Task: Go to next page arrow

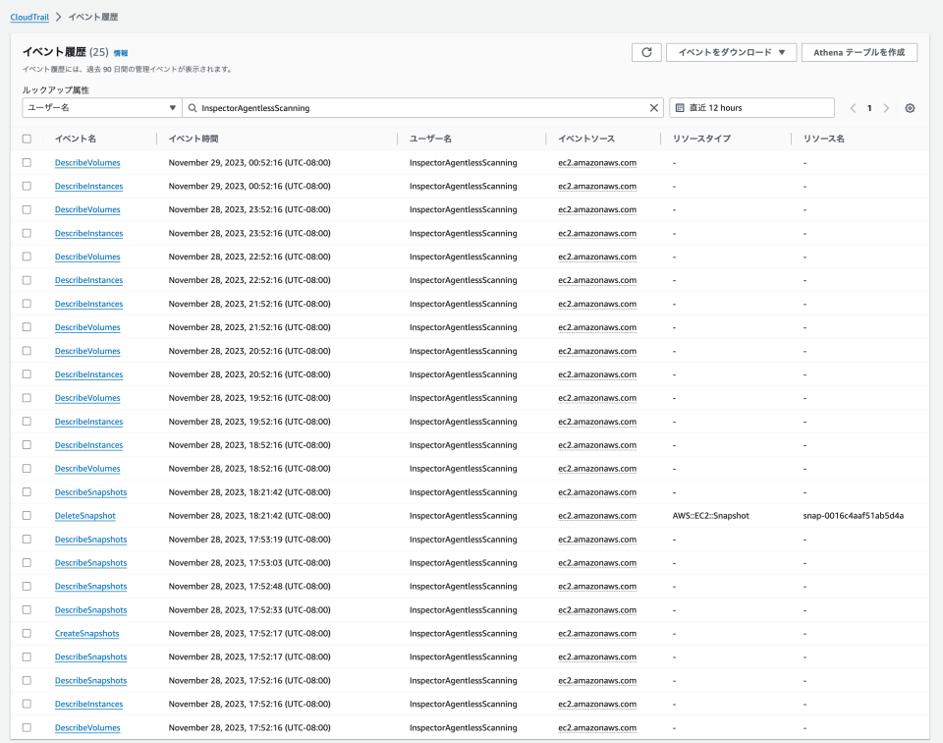Action: point(886,108)
